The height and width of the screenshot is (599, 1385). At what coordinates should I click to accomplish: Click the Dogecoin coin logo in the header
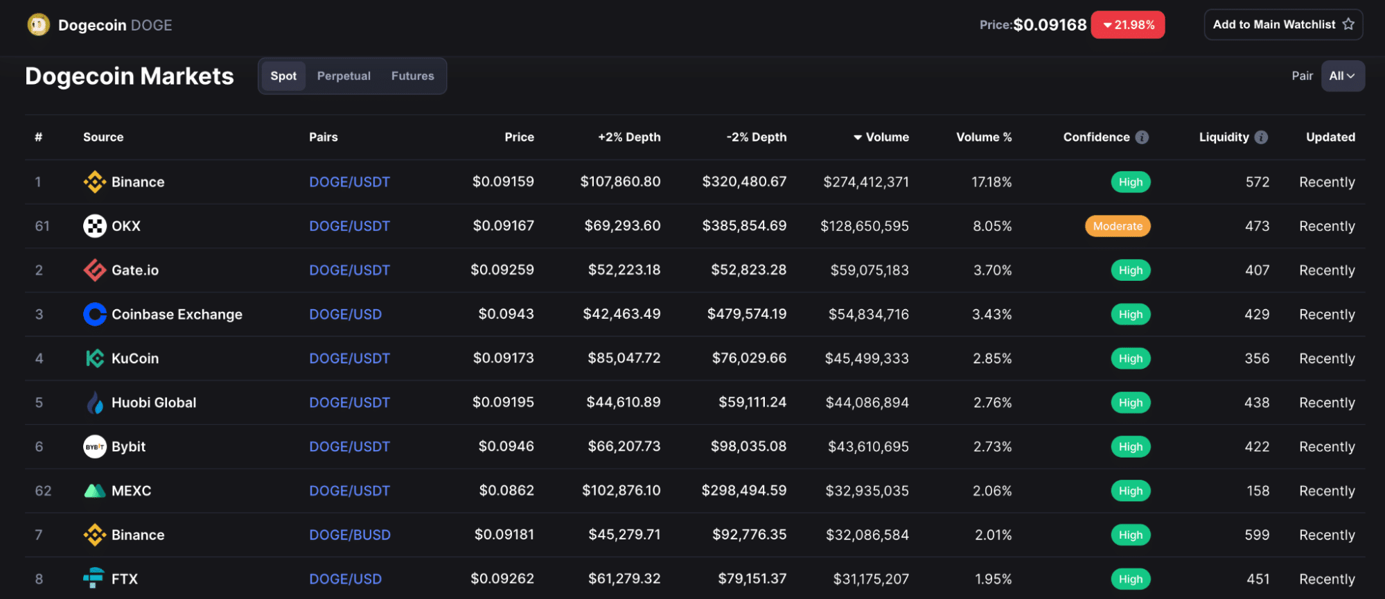coord(39,25)
